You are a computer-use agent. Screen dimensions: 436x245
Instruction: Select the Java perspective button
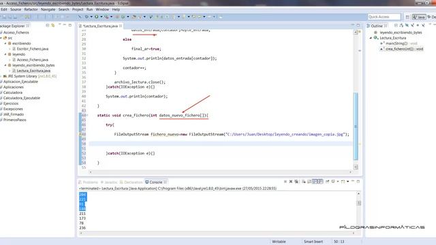click(x=419, y=17)
